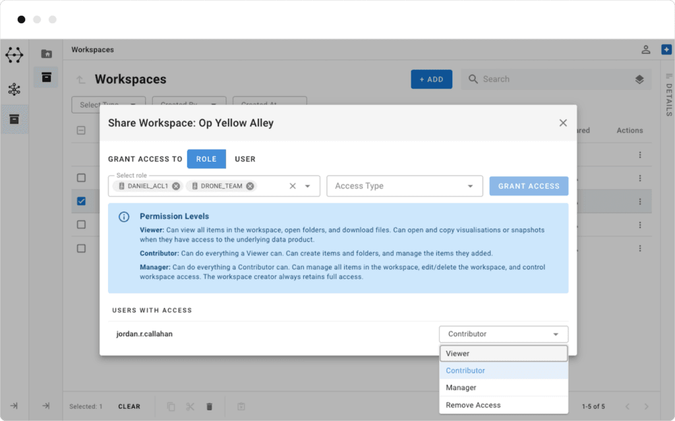Image resolution: width=675 pixels, height=421 pixels.
Task: Clear all selected roles with the X
Action: click(x=293, y=186)
